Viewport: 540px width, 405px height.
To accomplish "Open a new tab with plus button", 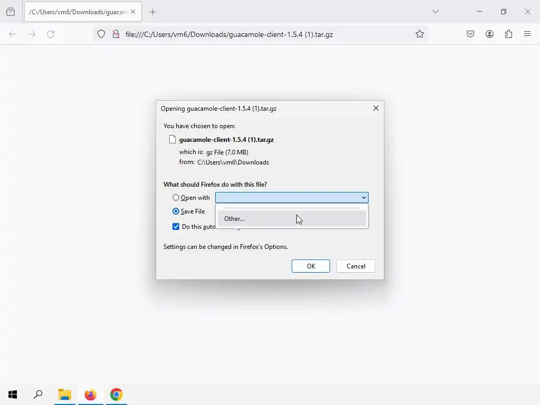I will (x=152, y=12).
